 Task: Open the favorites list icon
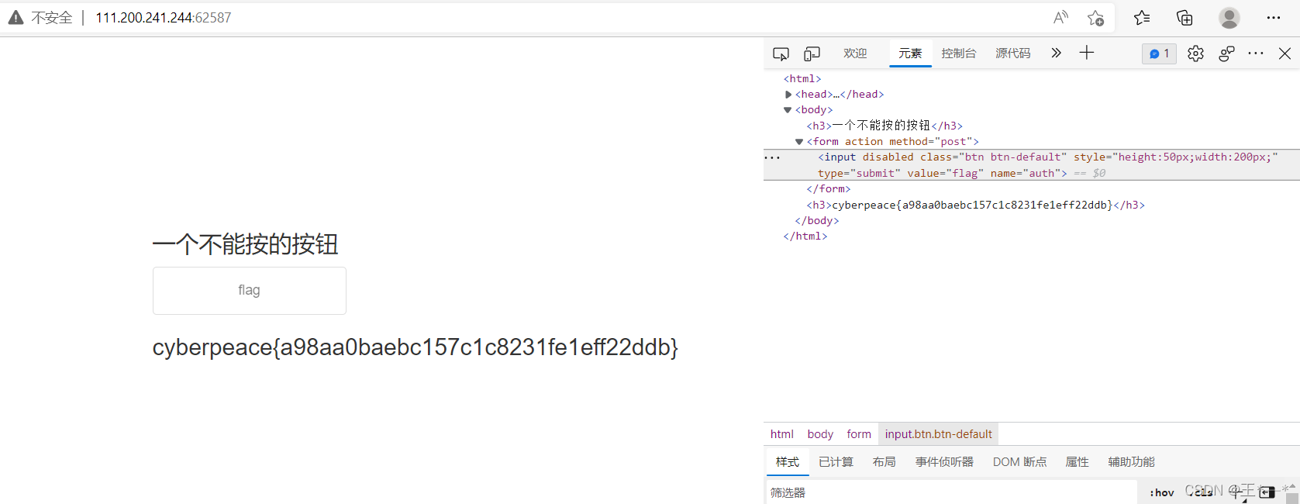[x=1142, y=18]
